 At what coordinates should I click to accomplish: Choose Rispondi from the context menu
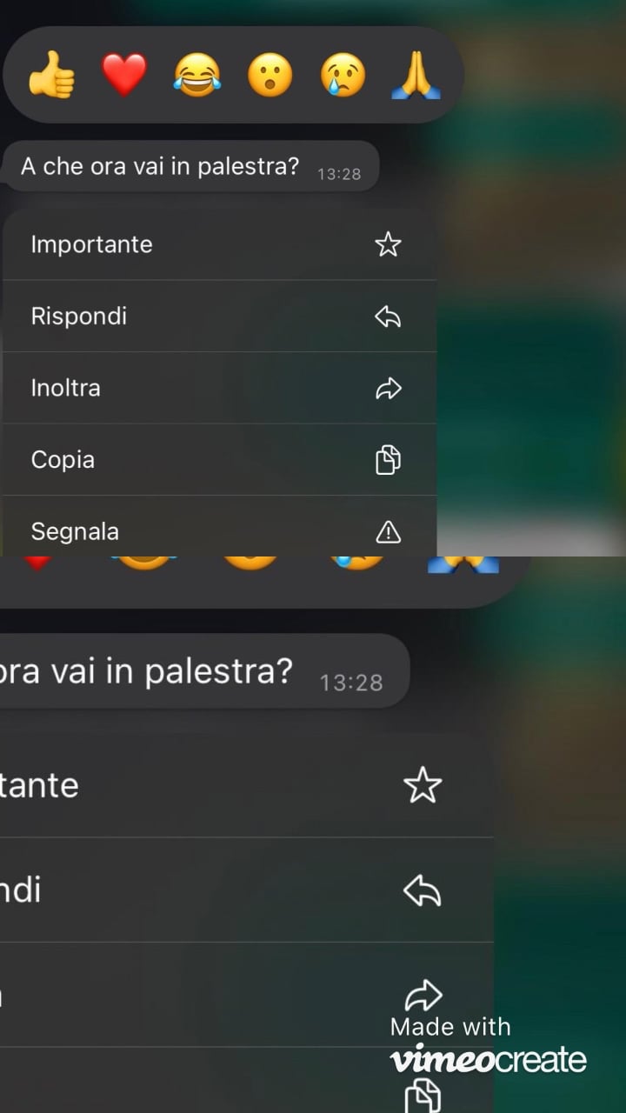click(220, 317)
